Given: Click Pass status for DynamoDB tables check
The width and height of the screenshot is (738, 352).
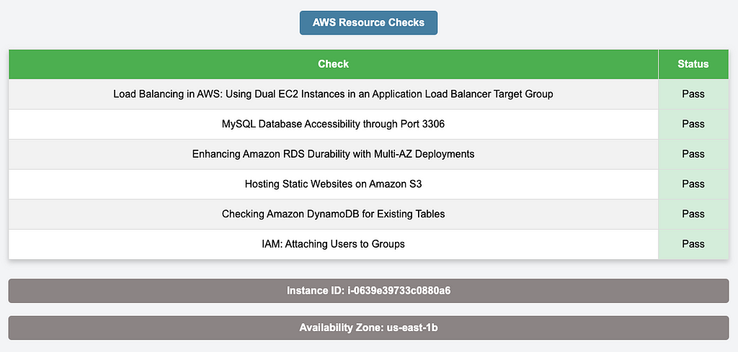Looking at the screenshot, I should click(x=693, y=215).
